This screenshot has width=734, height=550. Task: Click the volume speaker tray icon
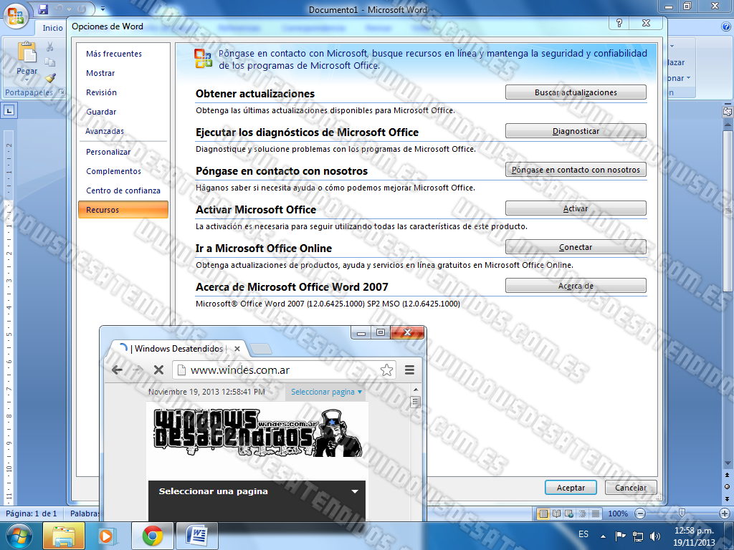coord(655,536)
